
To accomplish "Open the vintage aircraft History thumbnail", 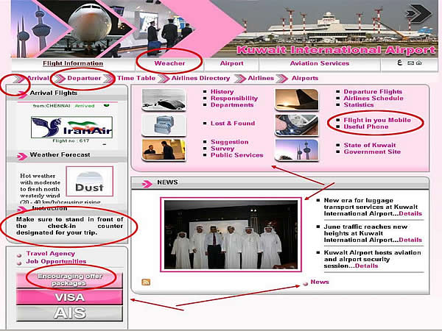I will 164,99.
